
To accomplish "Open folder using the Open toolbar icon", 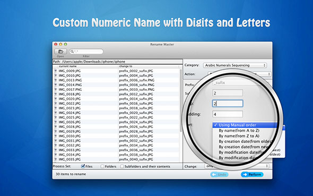I will (x=60, y=52).
